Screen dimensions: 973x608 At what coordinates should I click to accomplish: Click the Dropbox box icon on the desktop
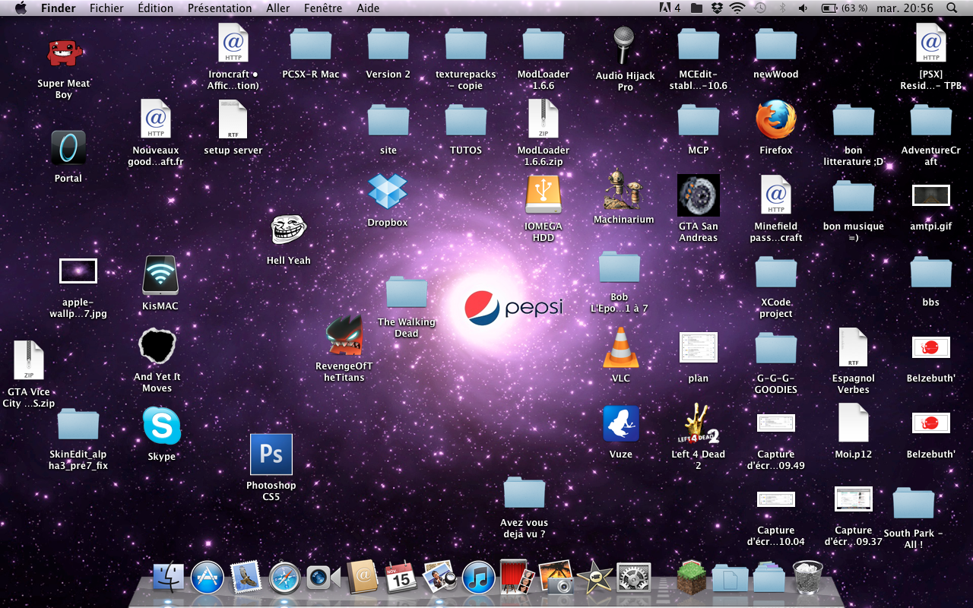point(388,192)
